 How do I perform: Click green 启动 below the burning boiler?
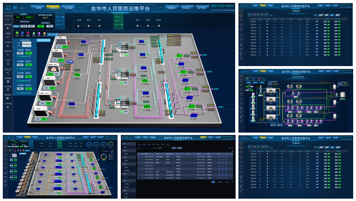pyautogui.click(x=51, y=74)
